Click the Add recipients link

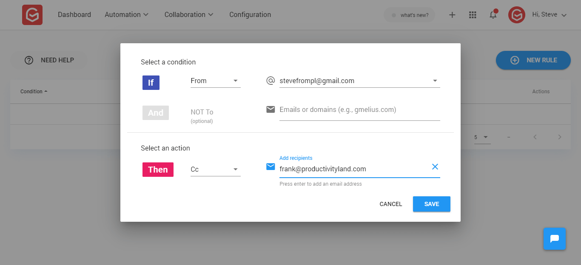coord(296,158)
